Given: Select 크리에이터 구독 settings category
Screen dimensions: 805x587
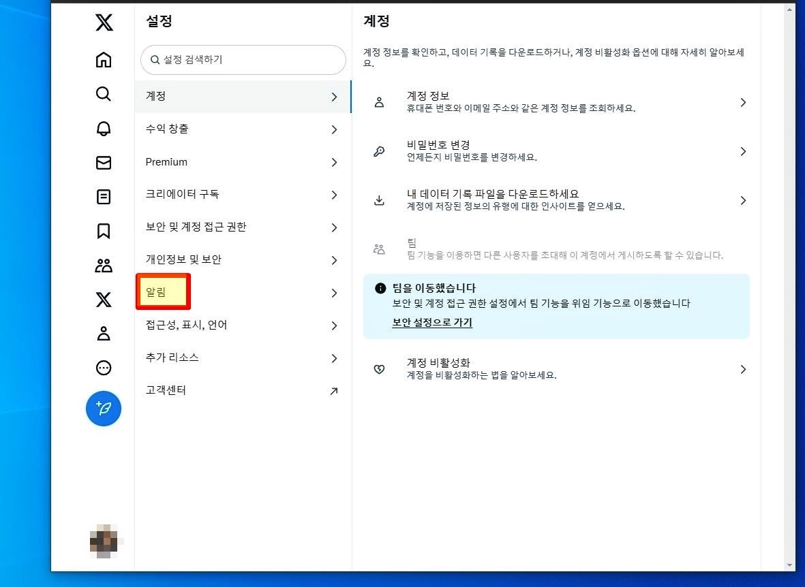Looking at the screenshot, I should click(243, 195).
